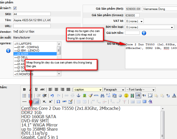Justify the text fully
Screen dimensions: 177x139
click(x=68, y=90)
